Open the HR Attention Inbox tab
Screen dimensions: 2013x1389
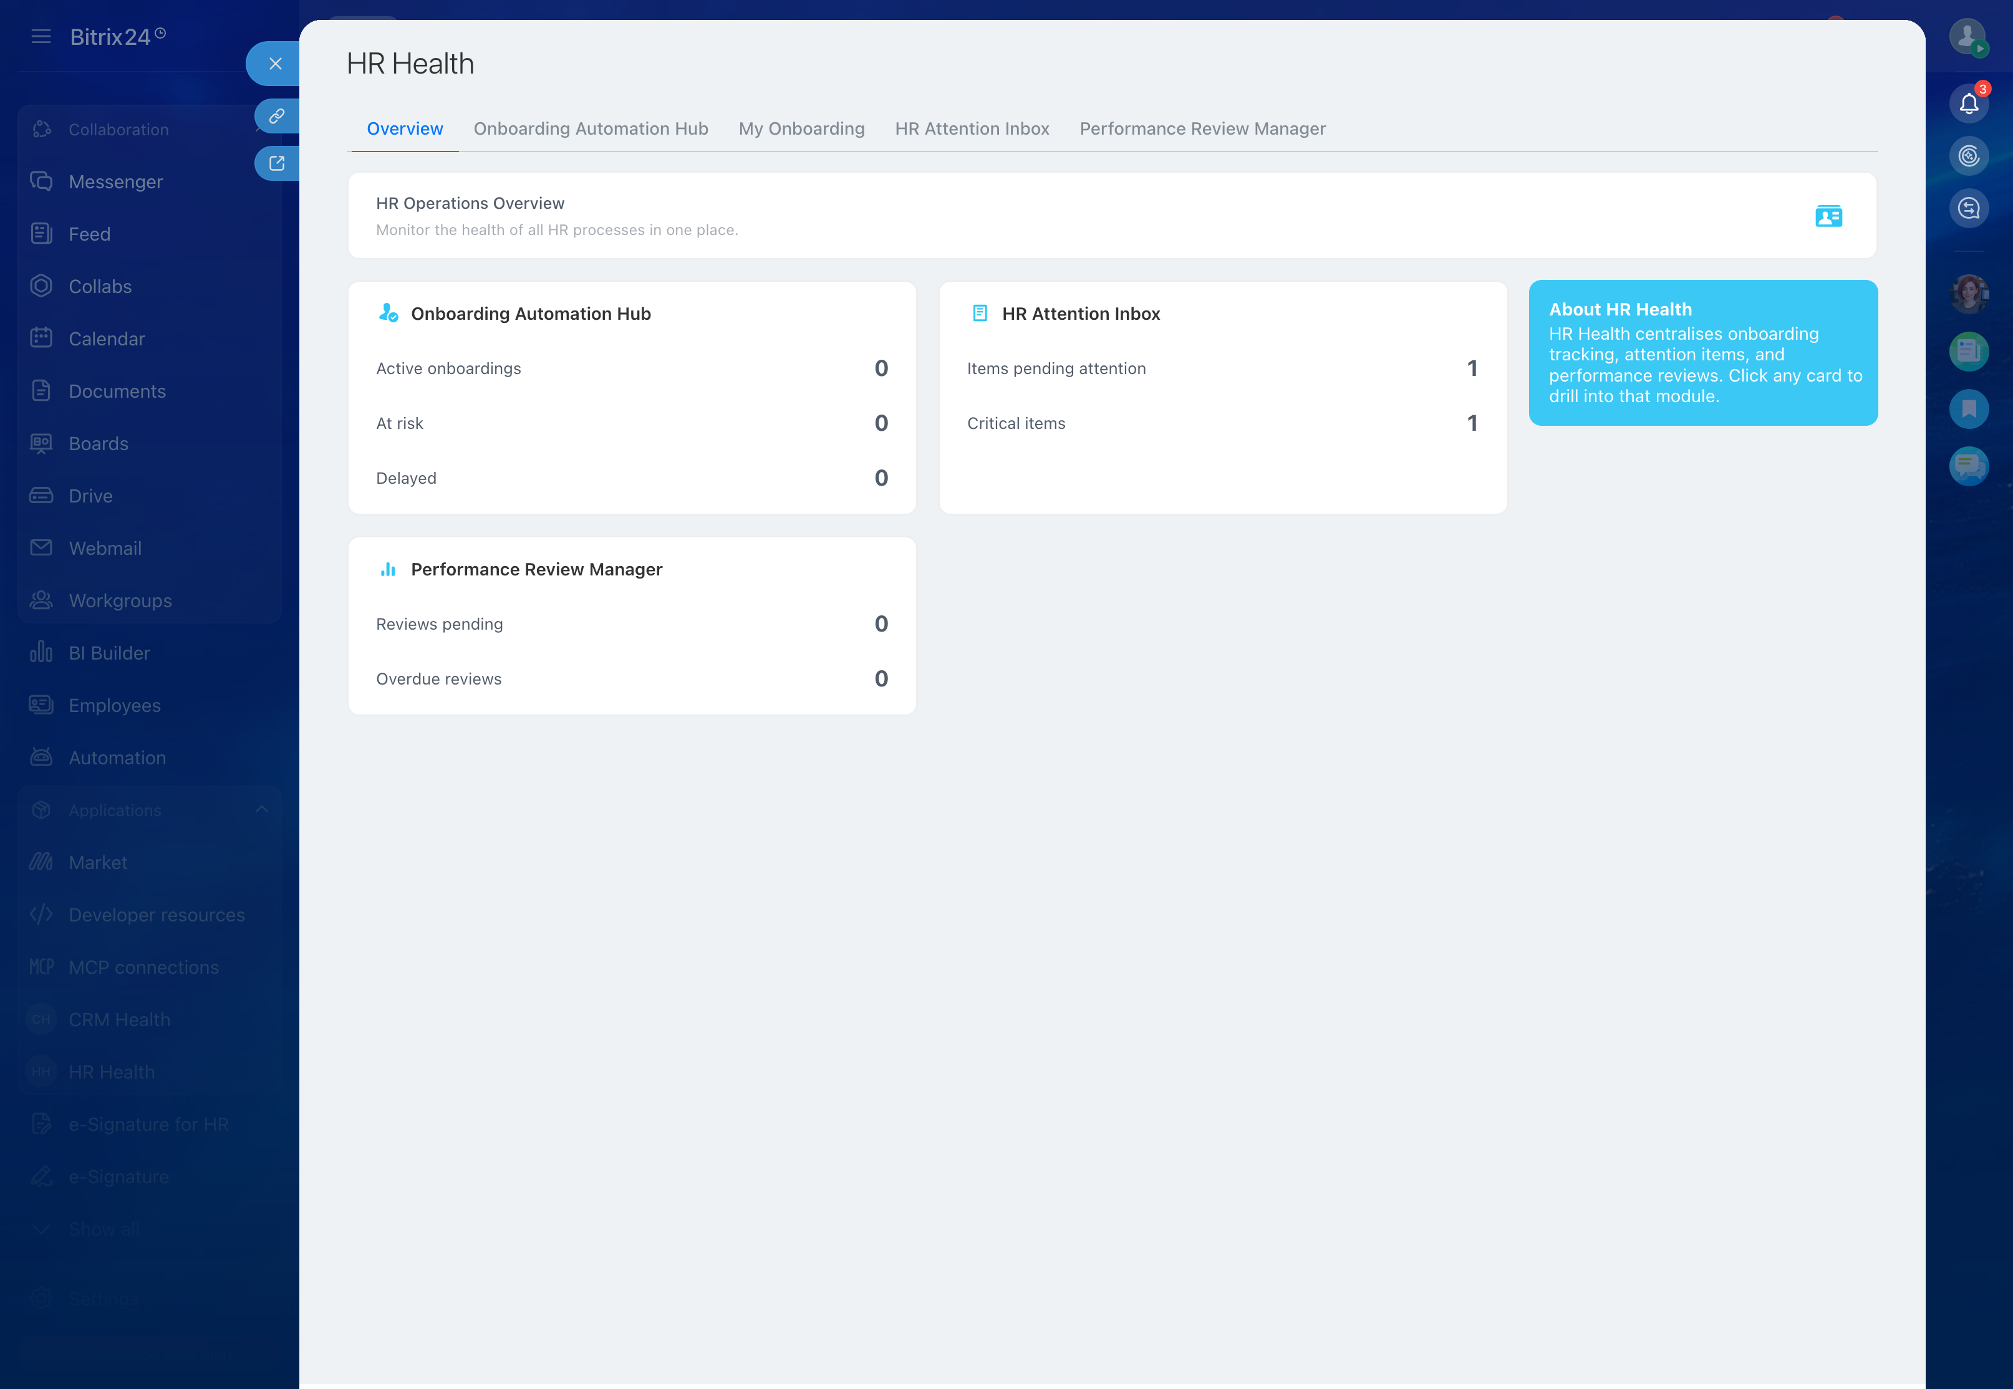[x=971, y=129]
